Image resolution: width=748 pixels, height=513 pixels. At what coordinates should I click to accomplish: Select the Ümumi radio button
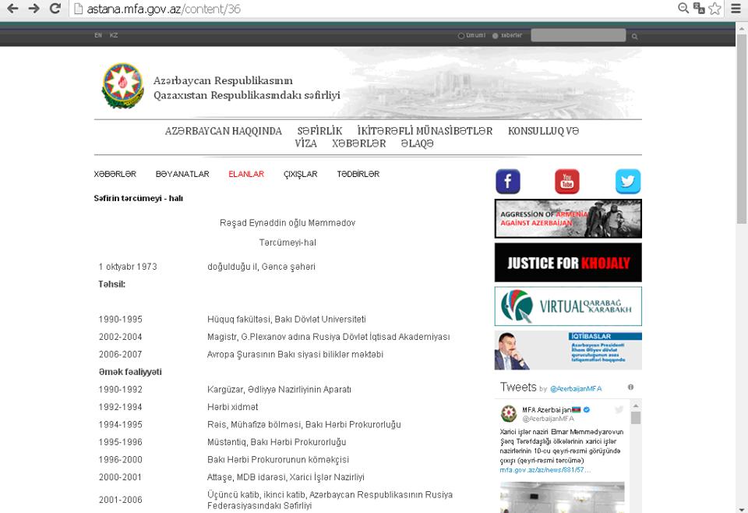coord(461,36)
